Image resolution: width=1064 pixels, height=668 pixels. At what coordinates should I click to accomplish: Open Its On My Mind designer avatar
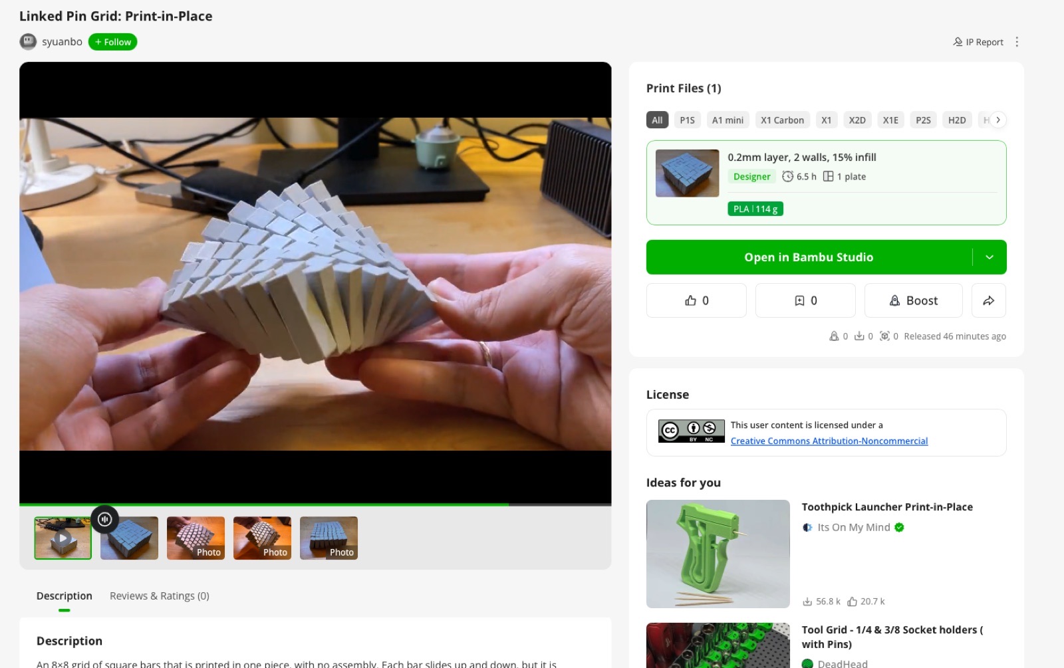coord(807,527)
